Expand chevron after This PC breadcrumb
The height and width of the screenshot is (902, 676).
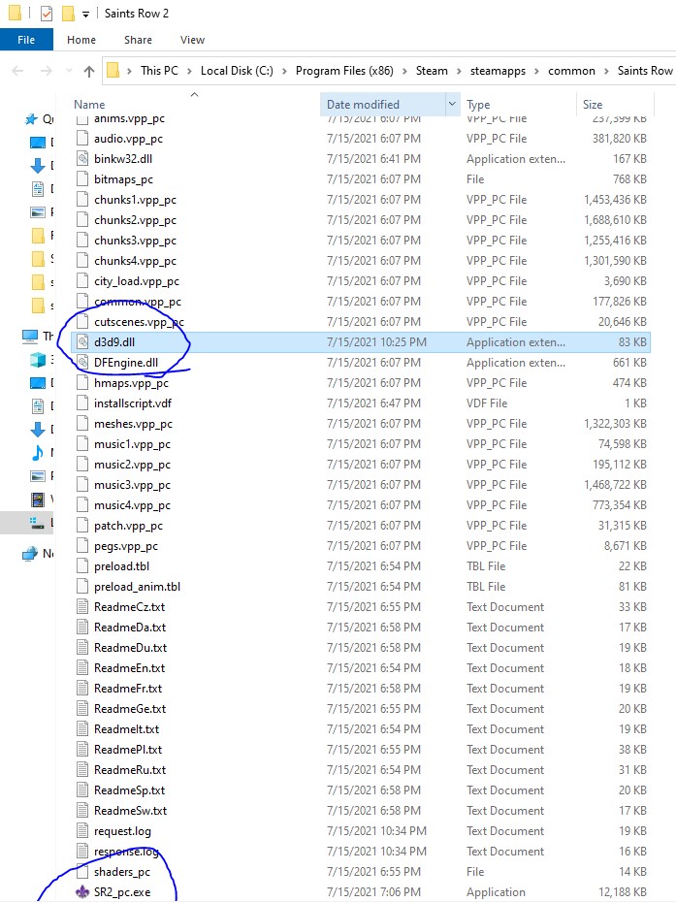tap(189, 71)
